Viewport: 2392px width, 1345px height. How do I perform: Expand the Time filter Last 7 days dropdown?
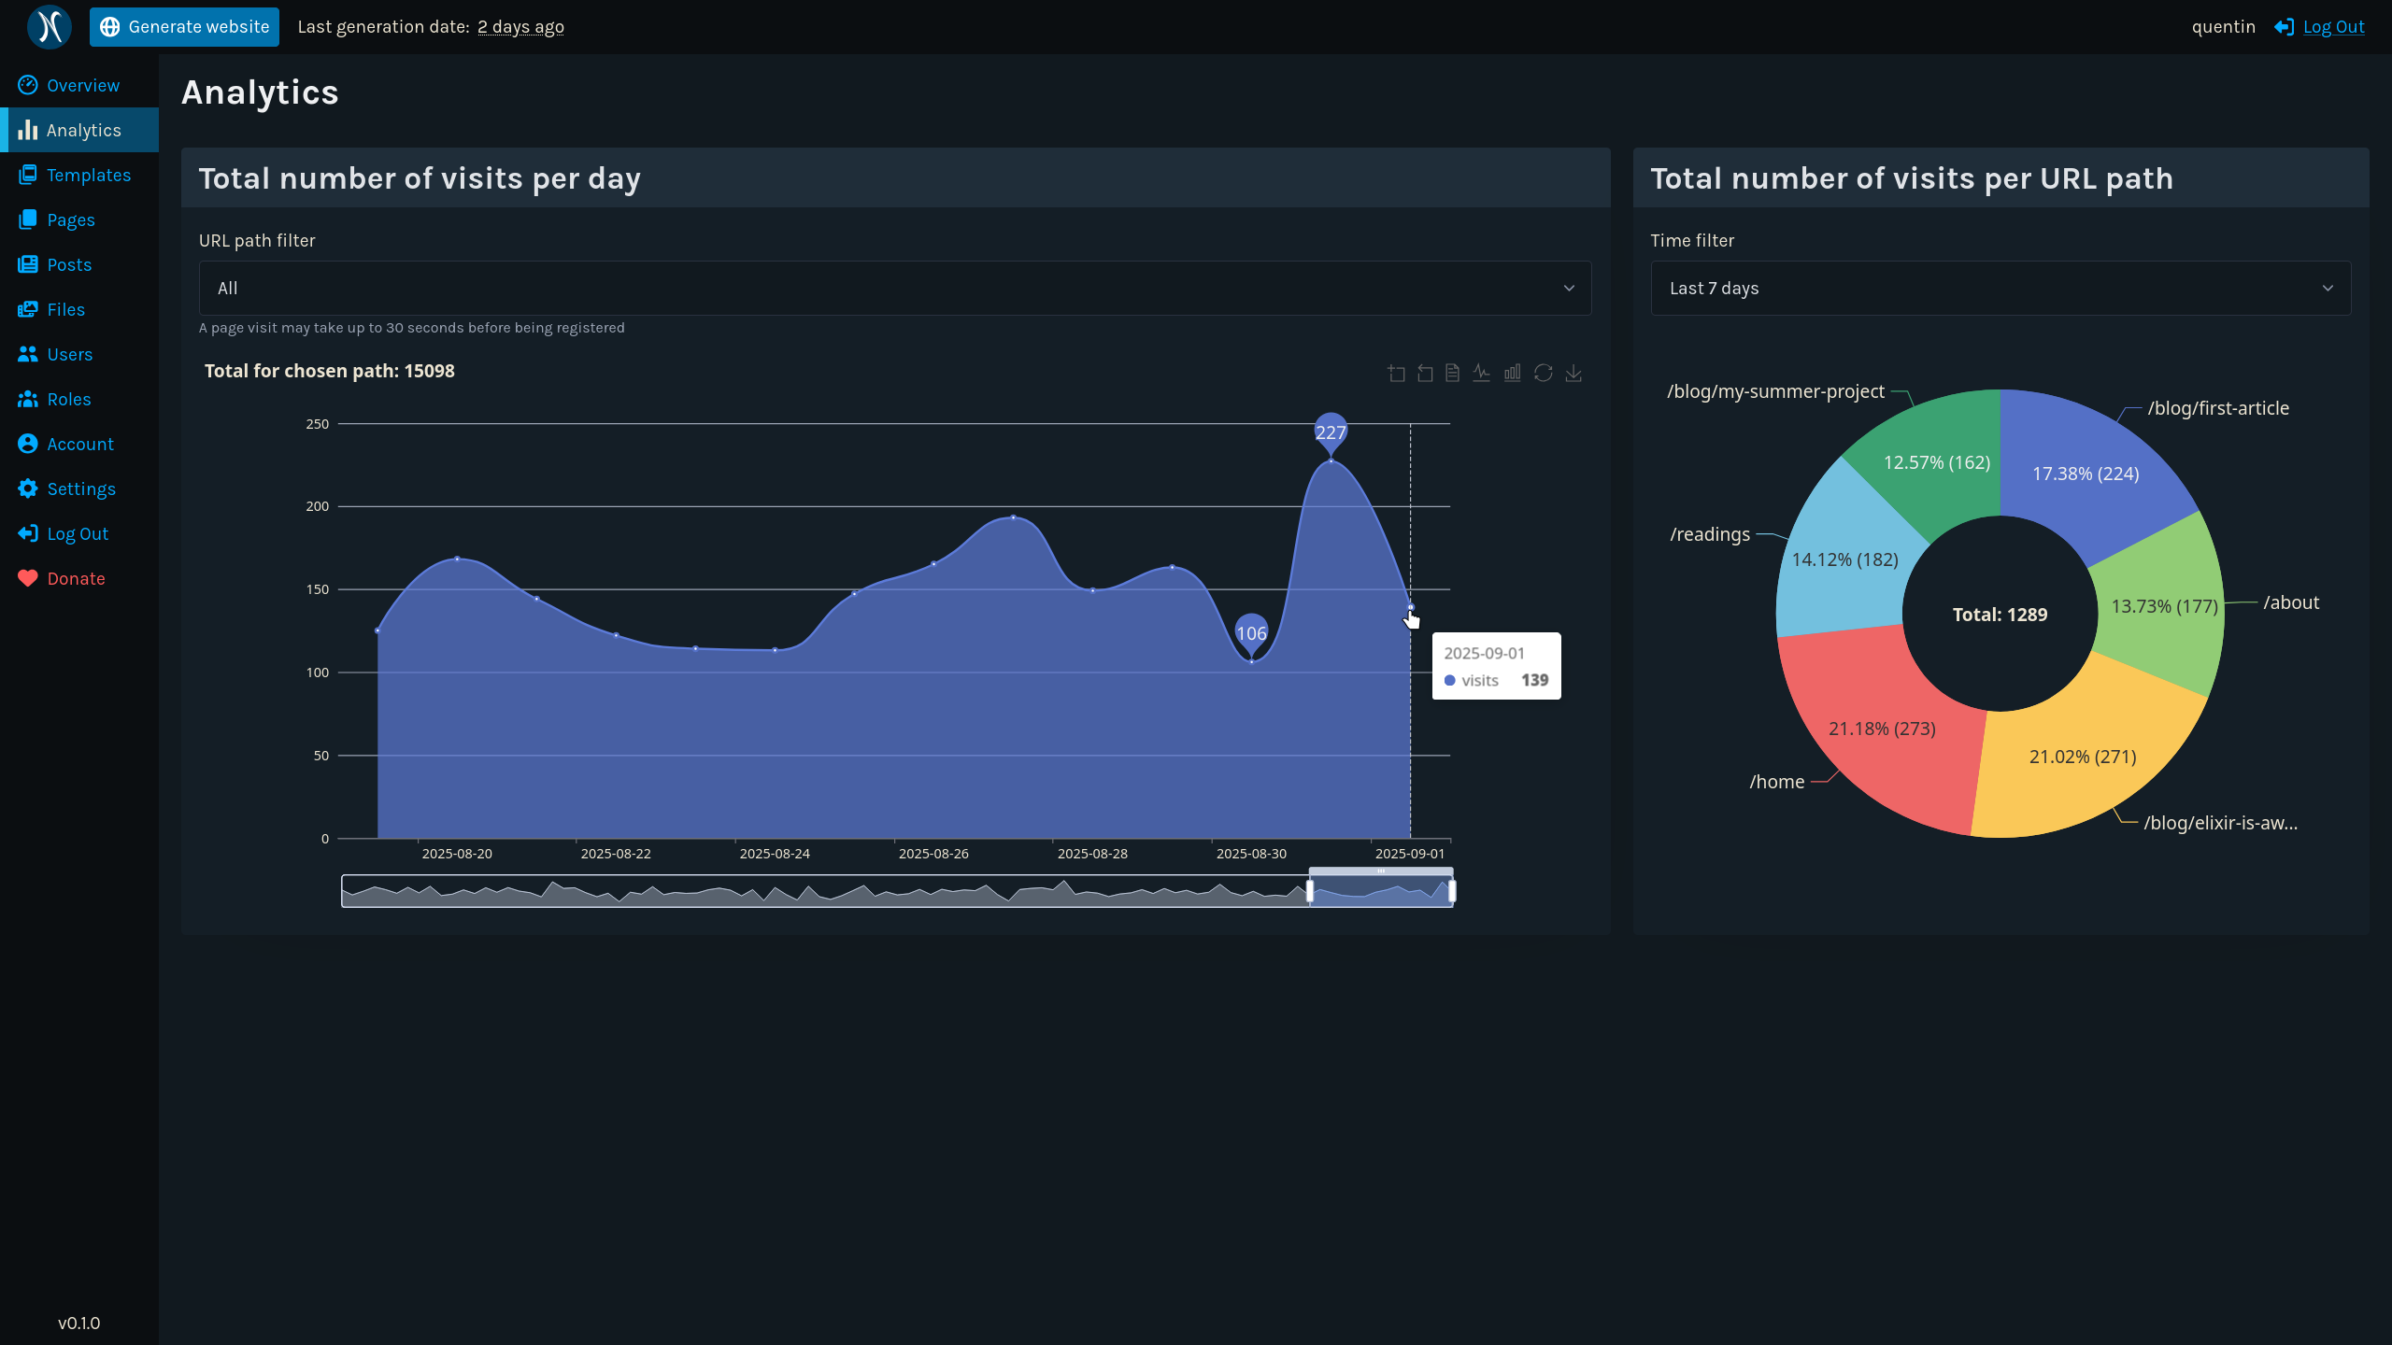tap(2000, 289)
